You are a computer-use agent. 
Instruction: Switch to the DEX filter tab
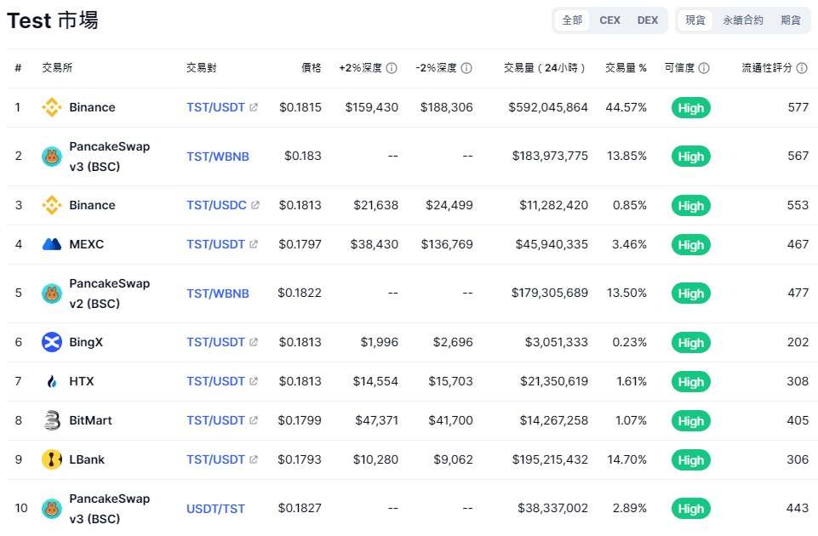[648, 20]
